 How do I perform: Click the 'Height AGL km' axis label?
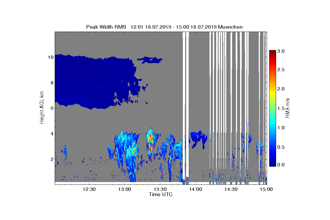42,108
